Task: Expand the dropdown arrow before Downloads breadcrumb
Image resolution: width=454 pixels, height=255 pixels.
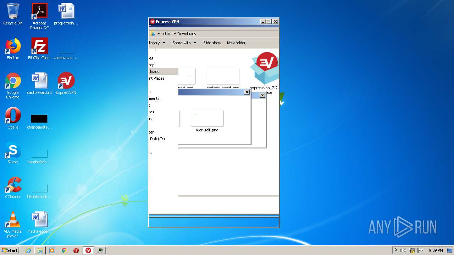Action: [x=175, y=34]
